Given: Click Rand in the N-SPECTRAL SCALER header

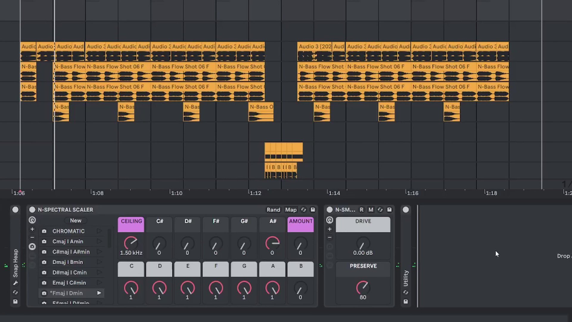Looking at the screenshot, I should point(273,210).
